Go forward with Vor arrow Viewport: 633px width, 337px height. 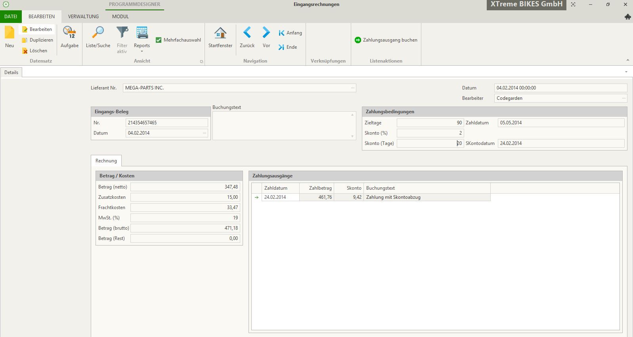(x=266, y=33)
